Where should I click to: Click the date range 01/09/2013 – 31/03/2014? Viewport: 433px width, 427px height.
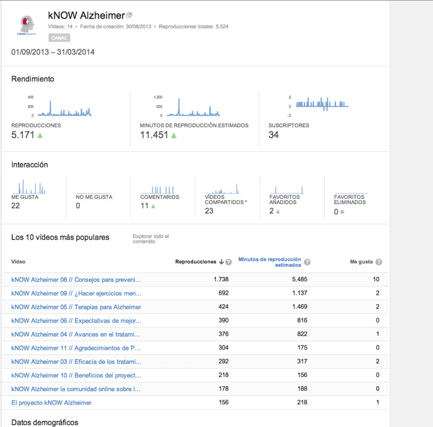point(53,52)
